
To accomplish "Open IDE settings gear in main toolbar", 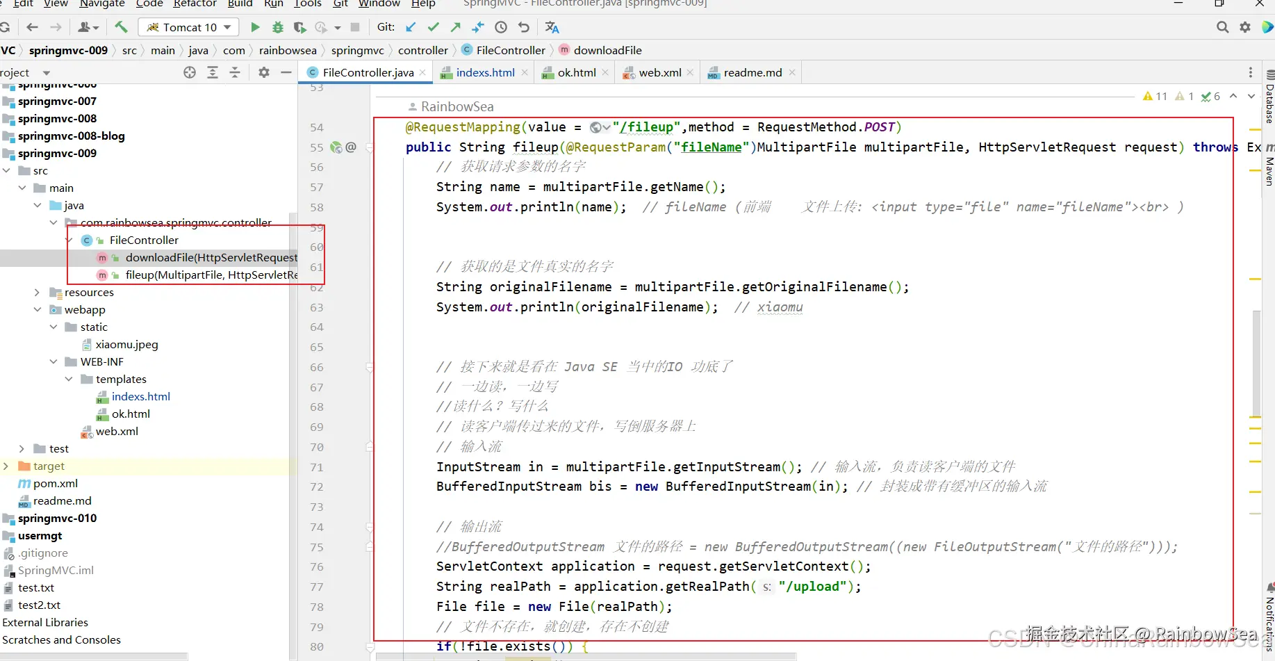I will 1245,27.
